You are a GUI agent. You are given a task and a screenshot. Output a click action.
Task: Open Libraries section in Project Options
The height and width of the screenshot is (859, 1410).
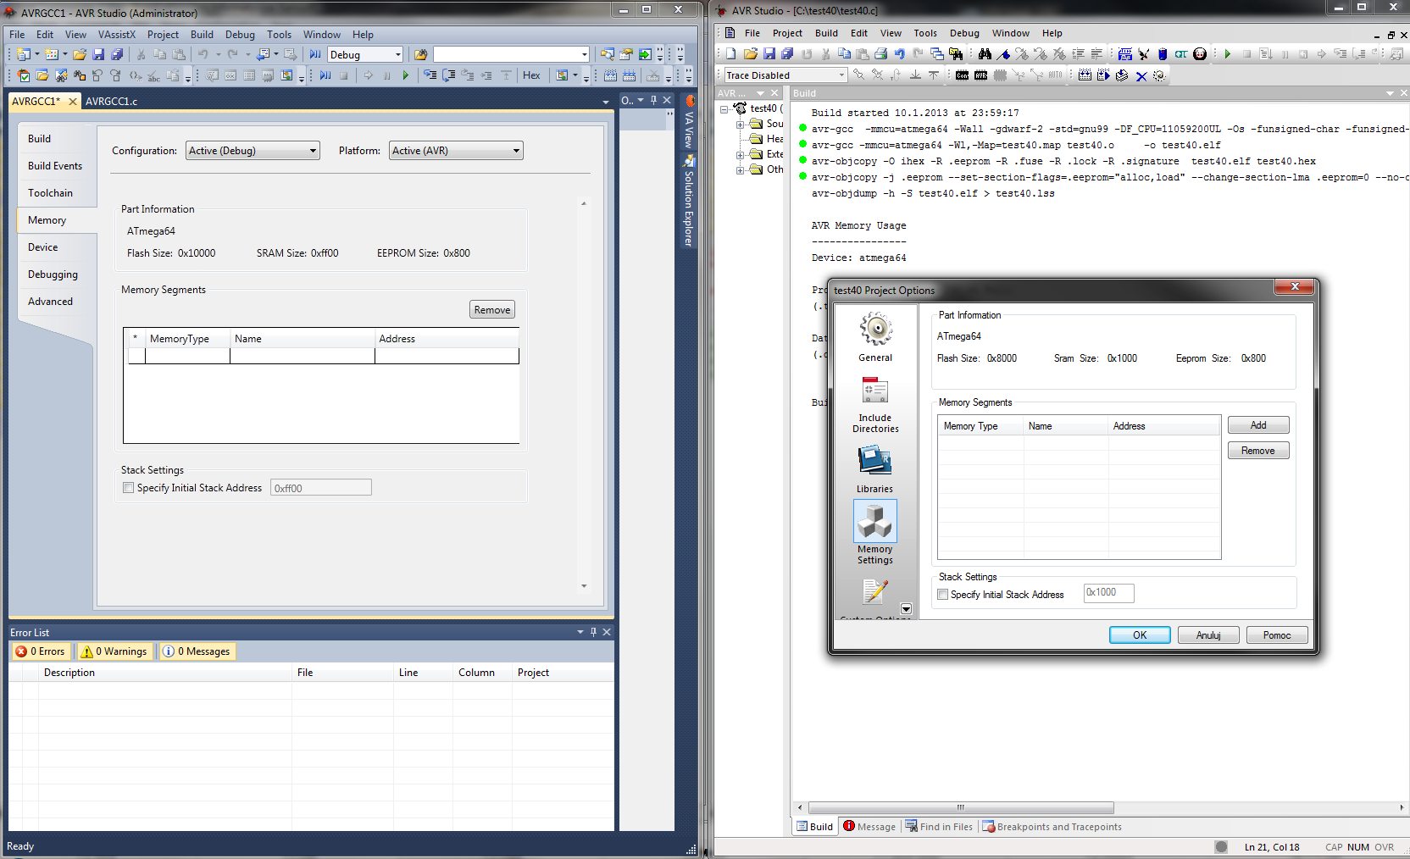coord(875,468)
